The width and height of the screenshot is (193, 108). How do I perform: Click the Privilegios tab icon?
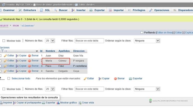tap(129, 10)
